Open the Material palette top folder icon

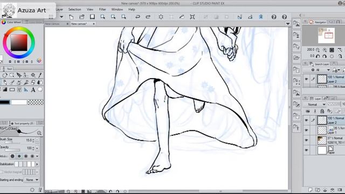click(x=296, y=24)
